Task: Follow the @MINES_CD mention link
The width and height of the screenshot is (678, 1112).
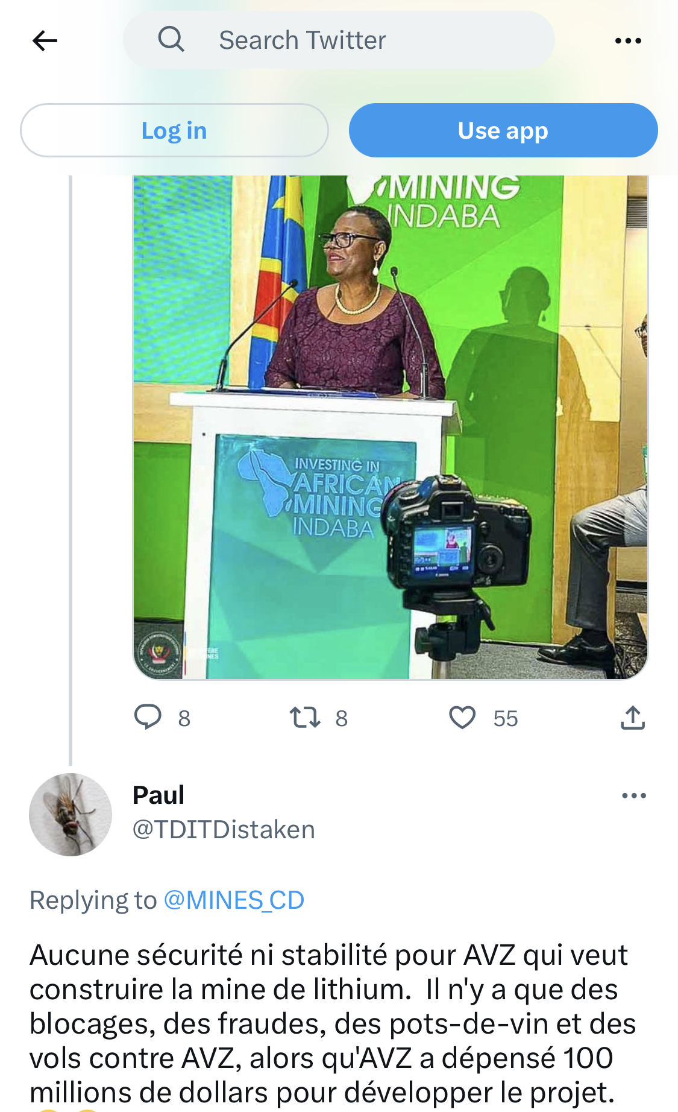Action: (x=234, y=900)
